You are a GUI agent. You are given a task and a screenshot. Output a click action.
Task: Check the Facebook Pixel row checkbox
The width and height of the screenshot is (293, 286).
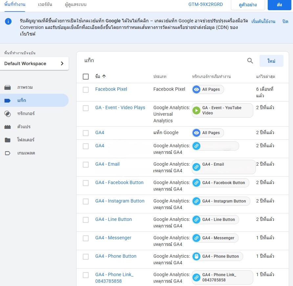click(86, 90)
